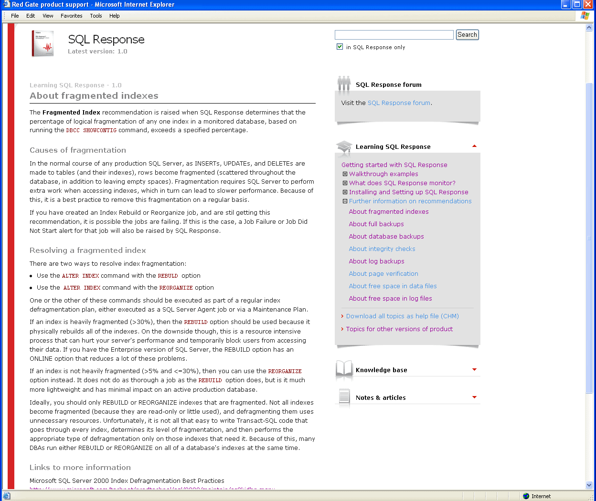Screen dimensions: 596x501
Task: Collapse the Learning SQL Response panel arrow
Action: [474, 146]
